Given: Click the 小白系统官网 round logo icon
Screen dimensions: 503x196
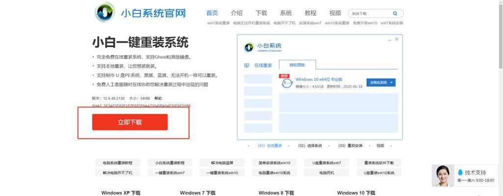Looking at the screenshot, I should pyautogui.click(x=105, y=12).
